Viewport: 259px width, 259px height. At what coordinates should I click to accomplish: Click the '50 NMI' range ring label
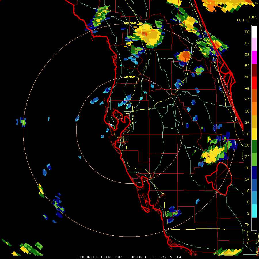(129, 77)
